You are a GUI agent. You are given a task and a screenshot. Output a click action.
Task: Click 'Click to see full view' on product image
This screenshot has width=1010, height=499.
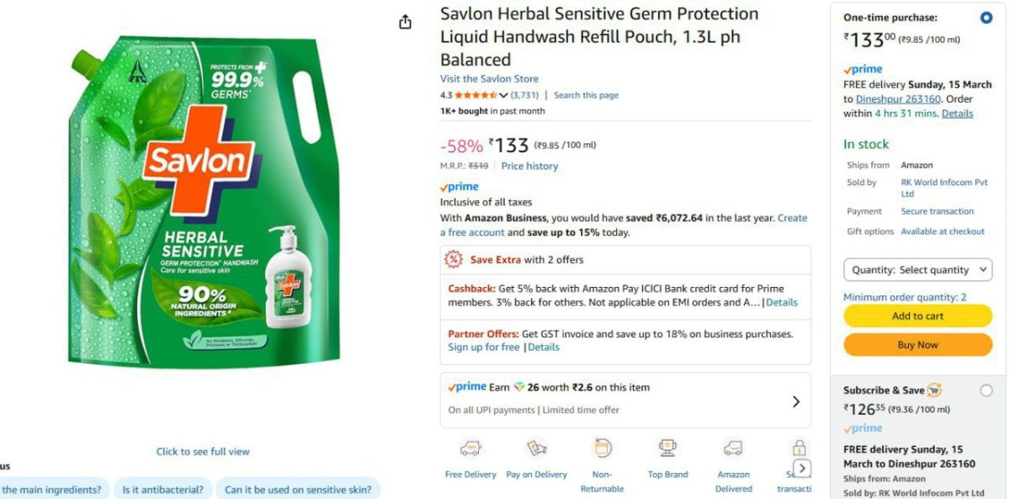[202, 451]
